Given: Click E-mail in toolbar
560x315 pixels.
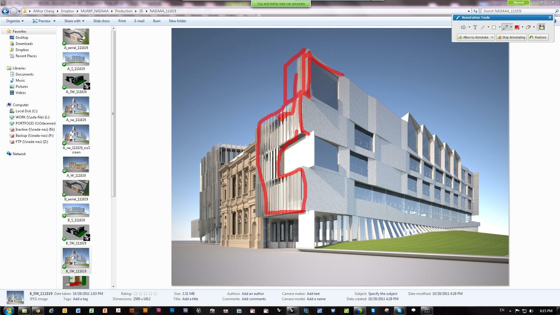Looking at the screenshot, I should click(139, 21).
